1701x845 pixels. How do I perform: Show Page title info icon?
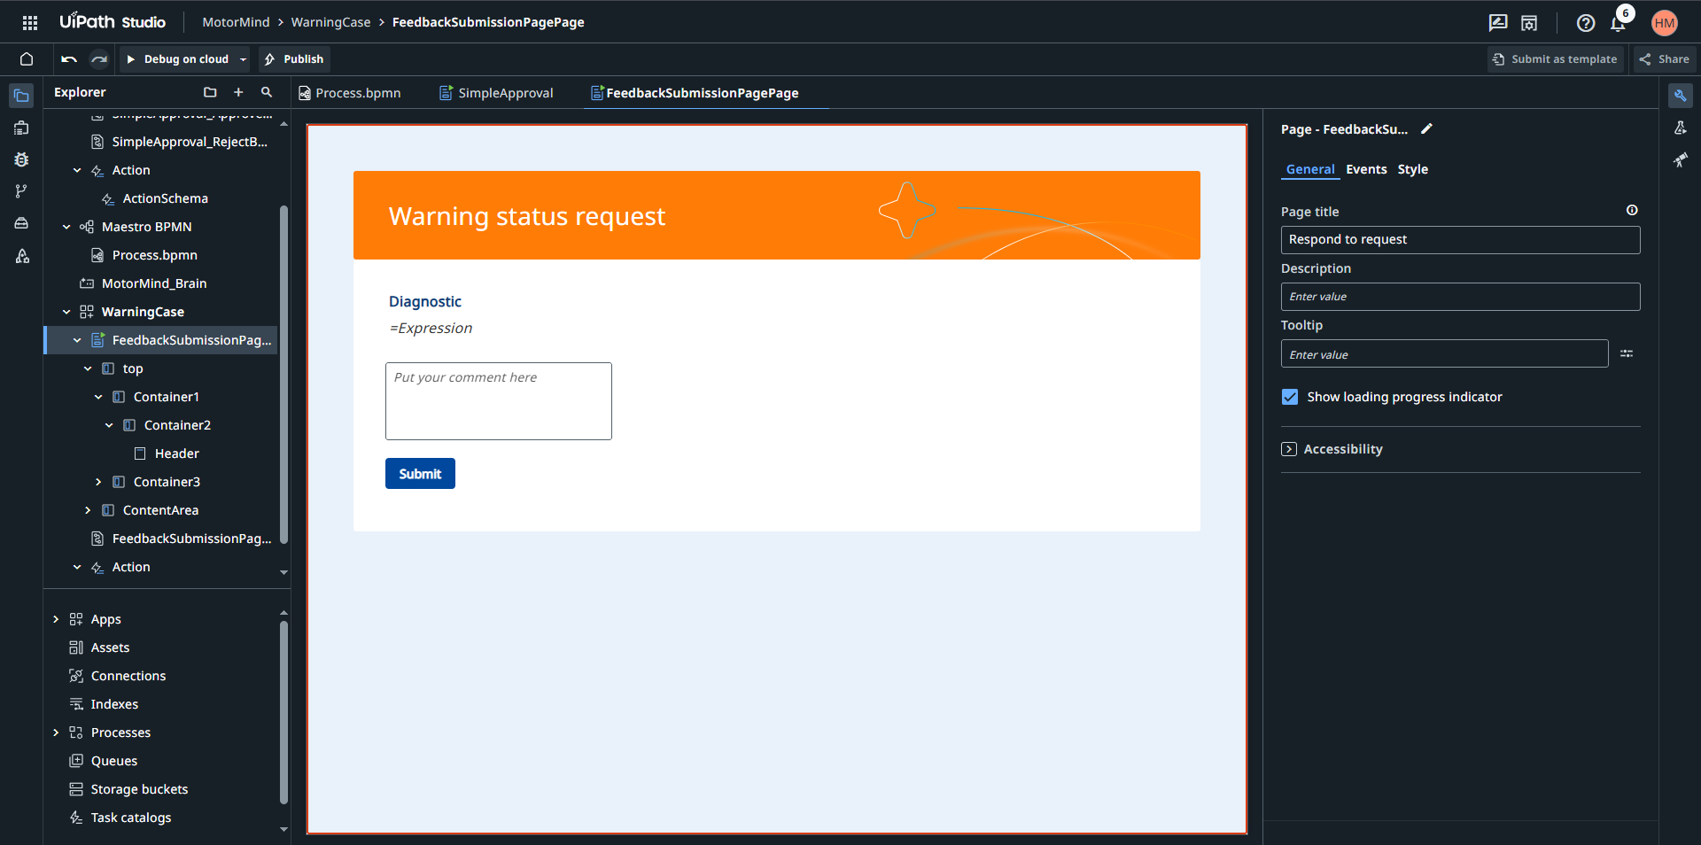coord(1632,210)
